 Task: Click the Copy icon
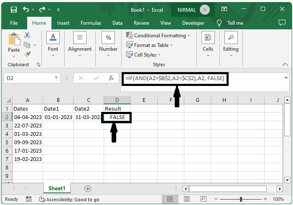pos(27,45)
